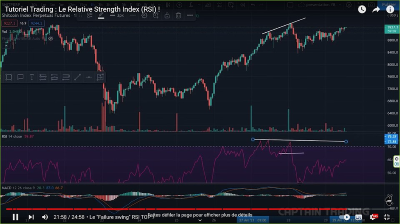The height and width of the screenshot is (224, 400).
Task: Select the 15m timeframe
Action: click(x=83, y=5)
